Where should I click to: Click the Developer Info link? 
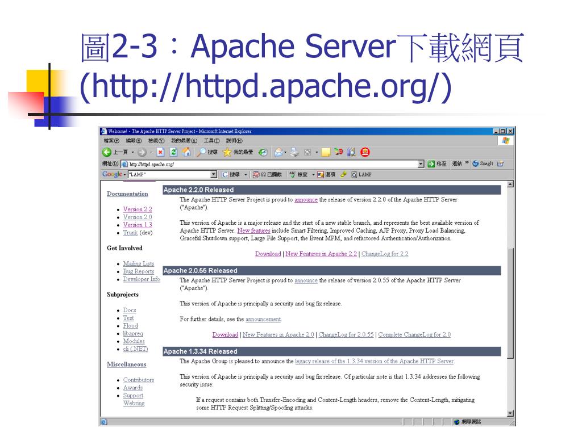point(142,279)
